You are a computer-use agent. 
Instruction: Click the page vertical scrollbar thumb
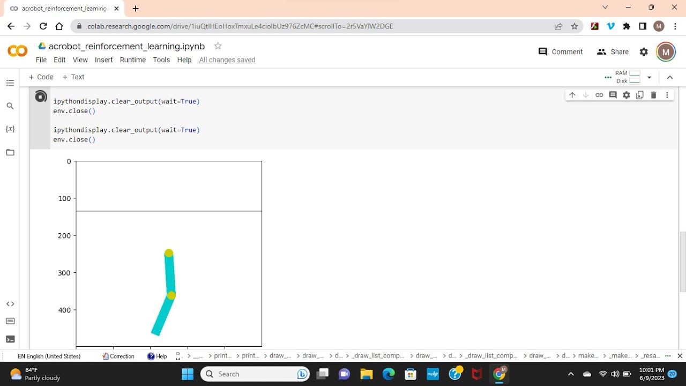pyautogui.click(x=683, y=262)
